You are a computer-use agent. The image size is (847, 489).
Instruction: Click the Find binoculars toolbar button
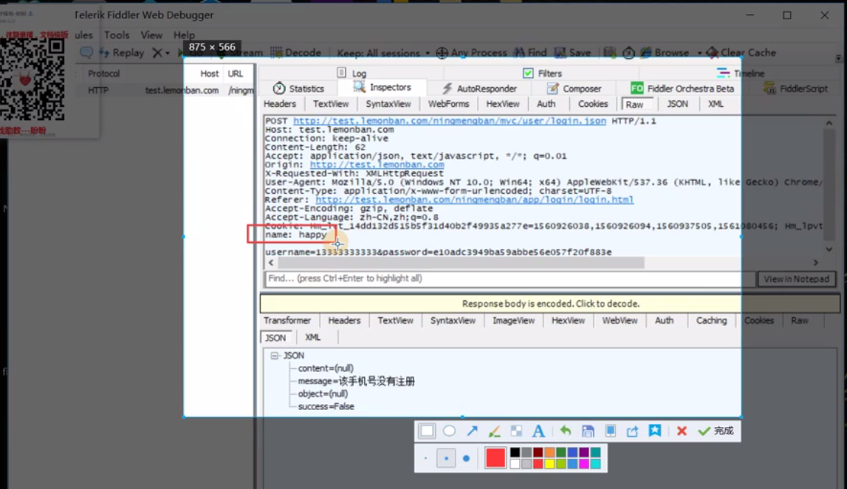(530, 53)
